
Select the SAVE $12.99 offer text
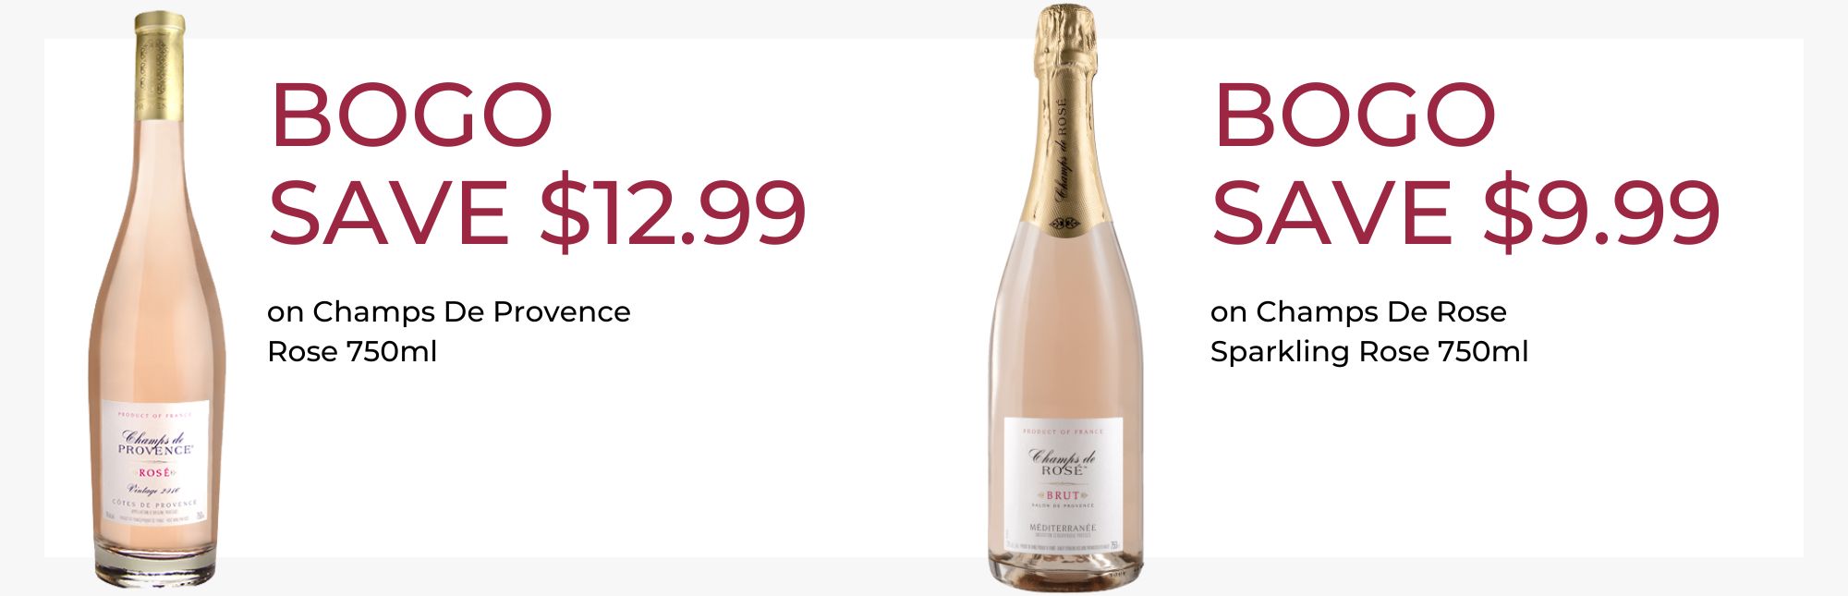tap(537, 213)
